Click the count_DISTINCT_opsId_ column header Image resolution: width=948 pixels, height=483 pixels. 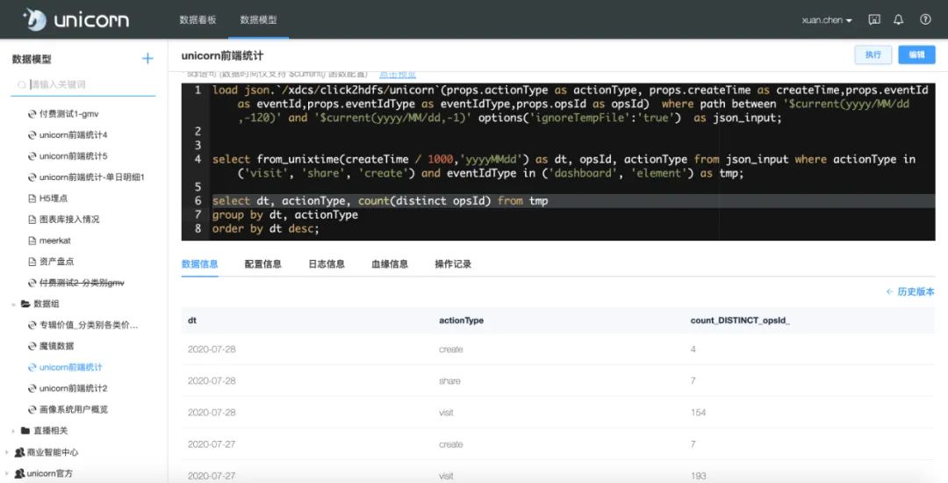pyautogui.click(x=740, y=321)
